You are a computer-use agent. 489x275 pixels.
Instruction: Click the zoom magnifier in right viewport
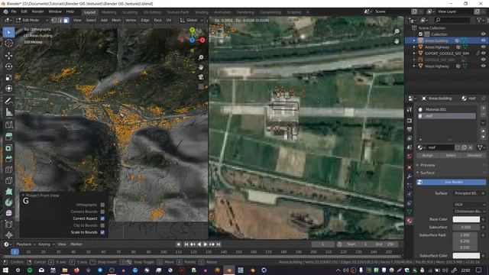point(397,31)
